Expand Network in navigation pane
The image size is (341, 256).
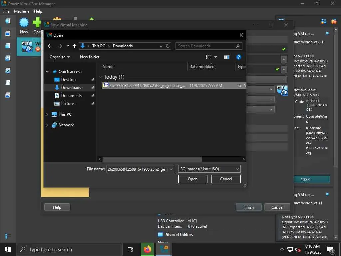click(47, 125)
